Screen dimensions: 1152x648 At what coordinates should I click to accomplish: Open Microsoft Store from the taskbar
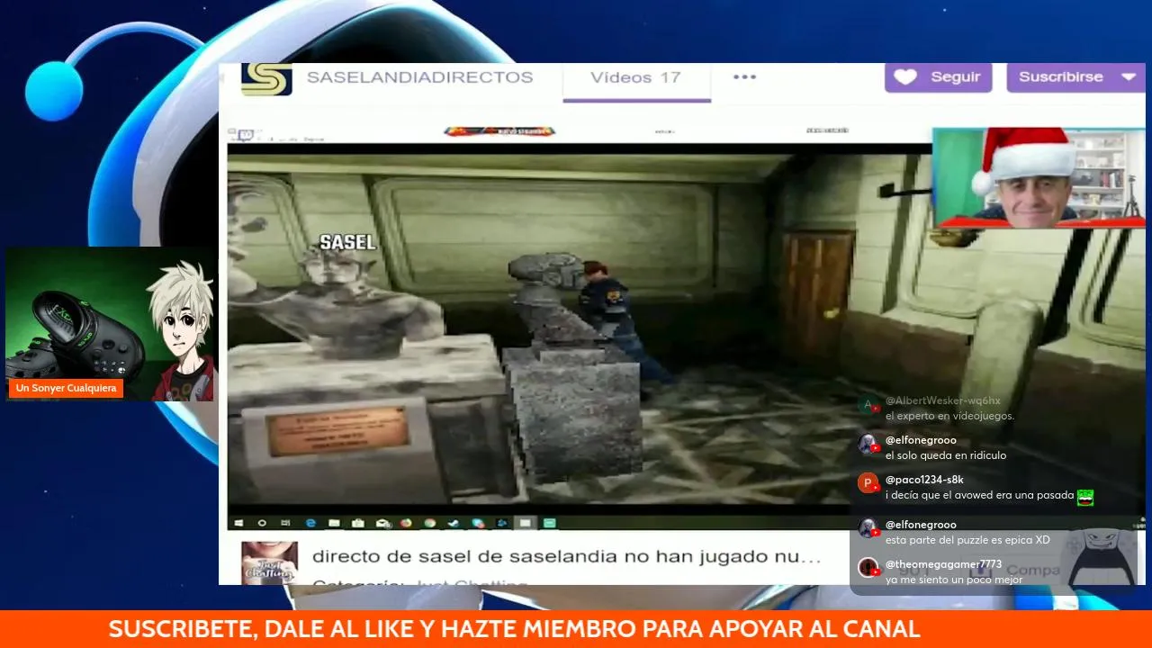357,523
